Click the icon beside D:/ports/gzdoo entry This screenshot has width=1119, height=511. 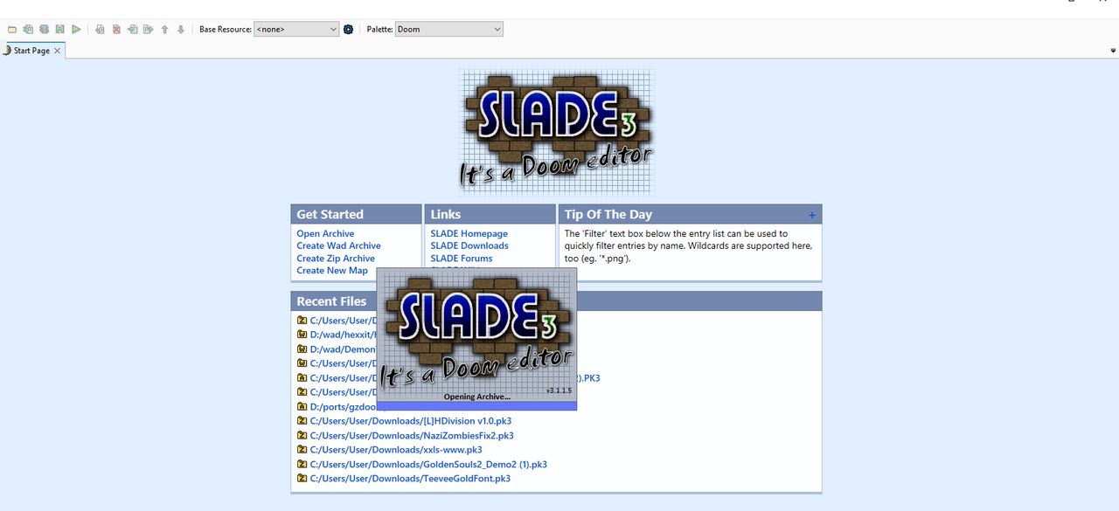point(302,406)
